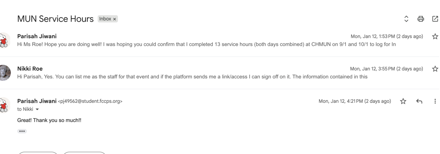Star Parisah's 1:53 PM message
The image size is (440, 154).
(x=435, y=36)
